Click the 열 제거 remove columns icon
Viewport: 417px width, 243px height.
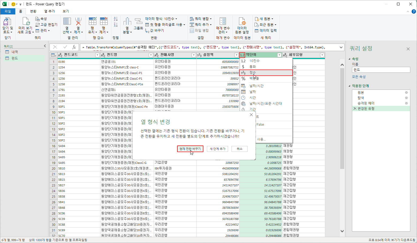(78, 21)
